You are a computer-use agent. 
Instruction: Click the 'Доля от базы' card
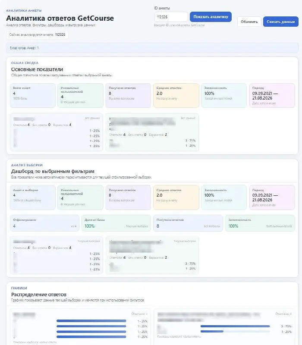(116, 223)
